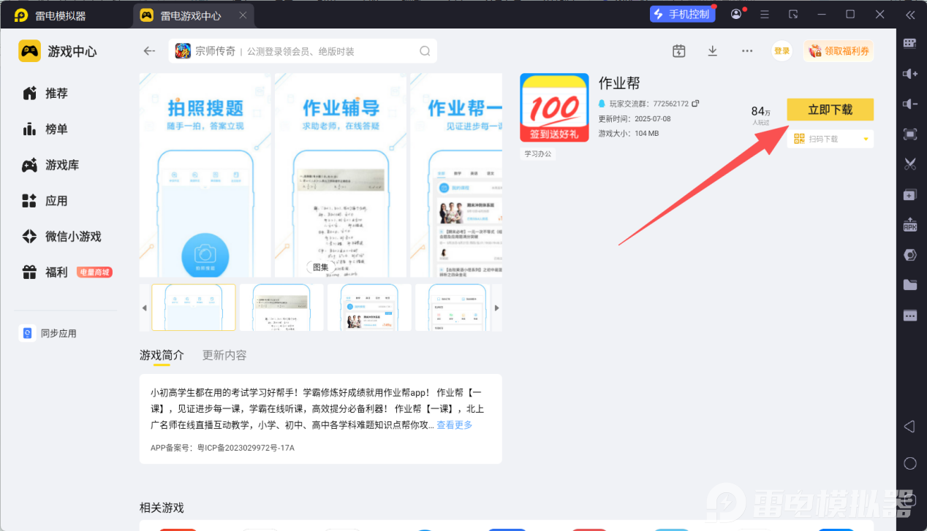
Task: Open the multi-instance plus icon
Action: click(x=910, y=195)
